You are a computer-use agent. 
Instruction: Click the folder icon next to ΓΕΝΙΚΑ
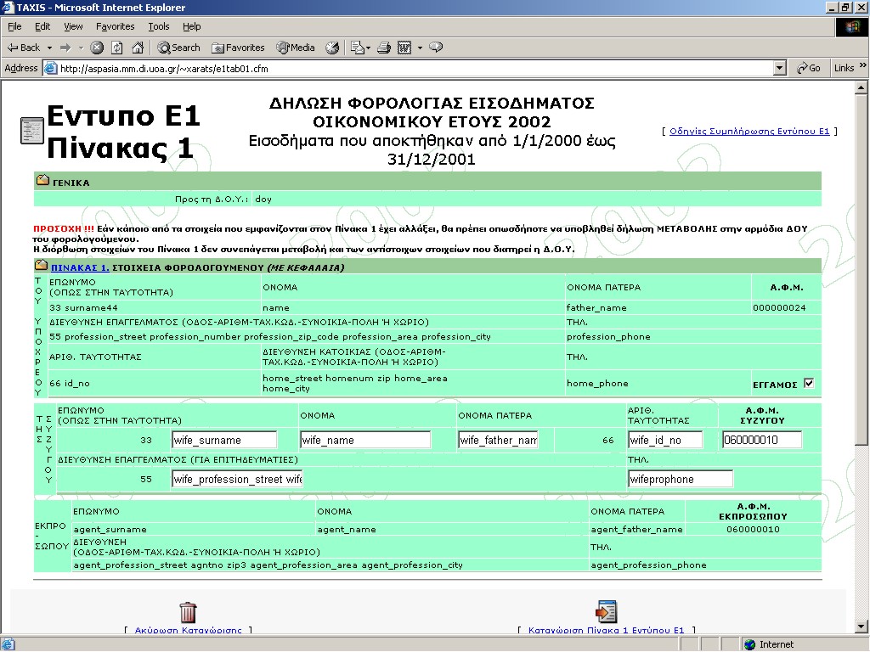(42, 180)
